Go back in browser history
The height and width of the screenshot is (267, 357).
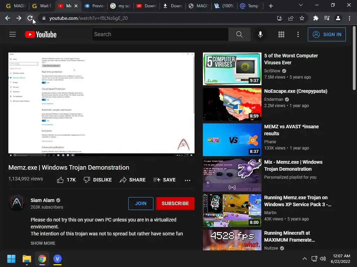coord(8,18)
